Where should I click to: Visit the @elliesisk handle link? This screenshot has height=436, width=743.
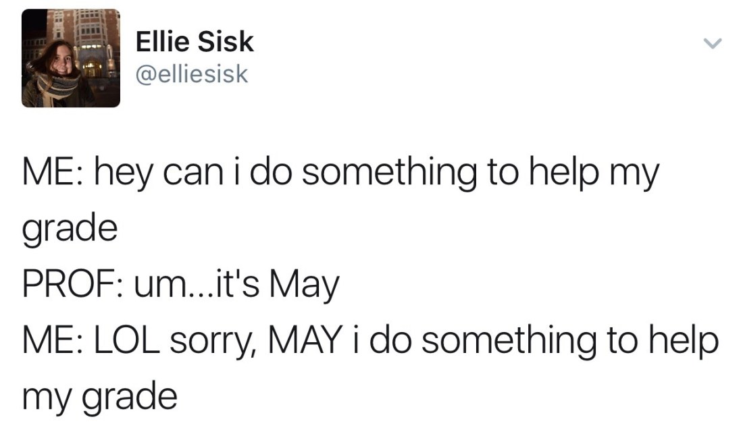tap(192, 73)
